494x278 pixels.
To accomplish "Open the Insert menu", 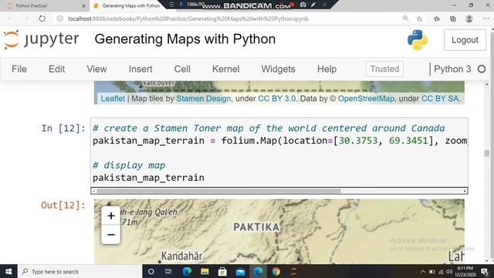I will tap(140, 69).
